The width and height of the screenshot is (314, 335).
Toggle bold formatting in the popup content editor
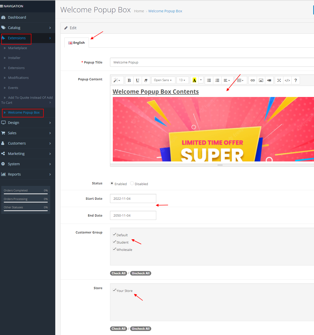click(x=129, y=80)
